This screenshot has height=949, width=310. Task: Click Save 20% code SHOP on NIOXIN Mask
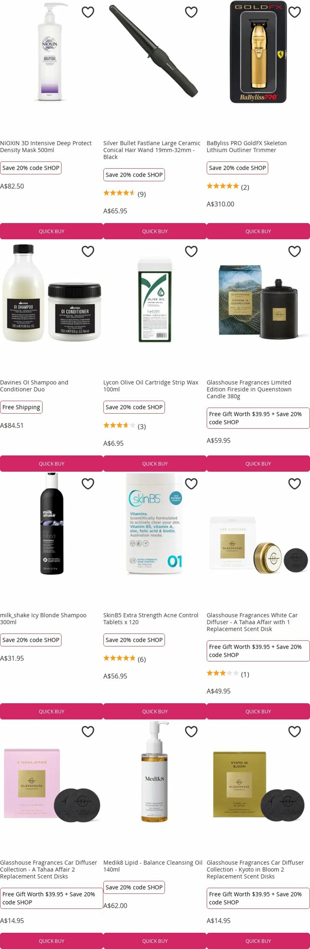pos(31,168)
